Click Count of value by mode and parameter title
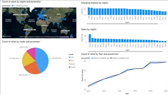 [21, 42]
